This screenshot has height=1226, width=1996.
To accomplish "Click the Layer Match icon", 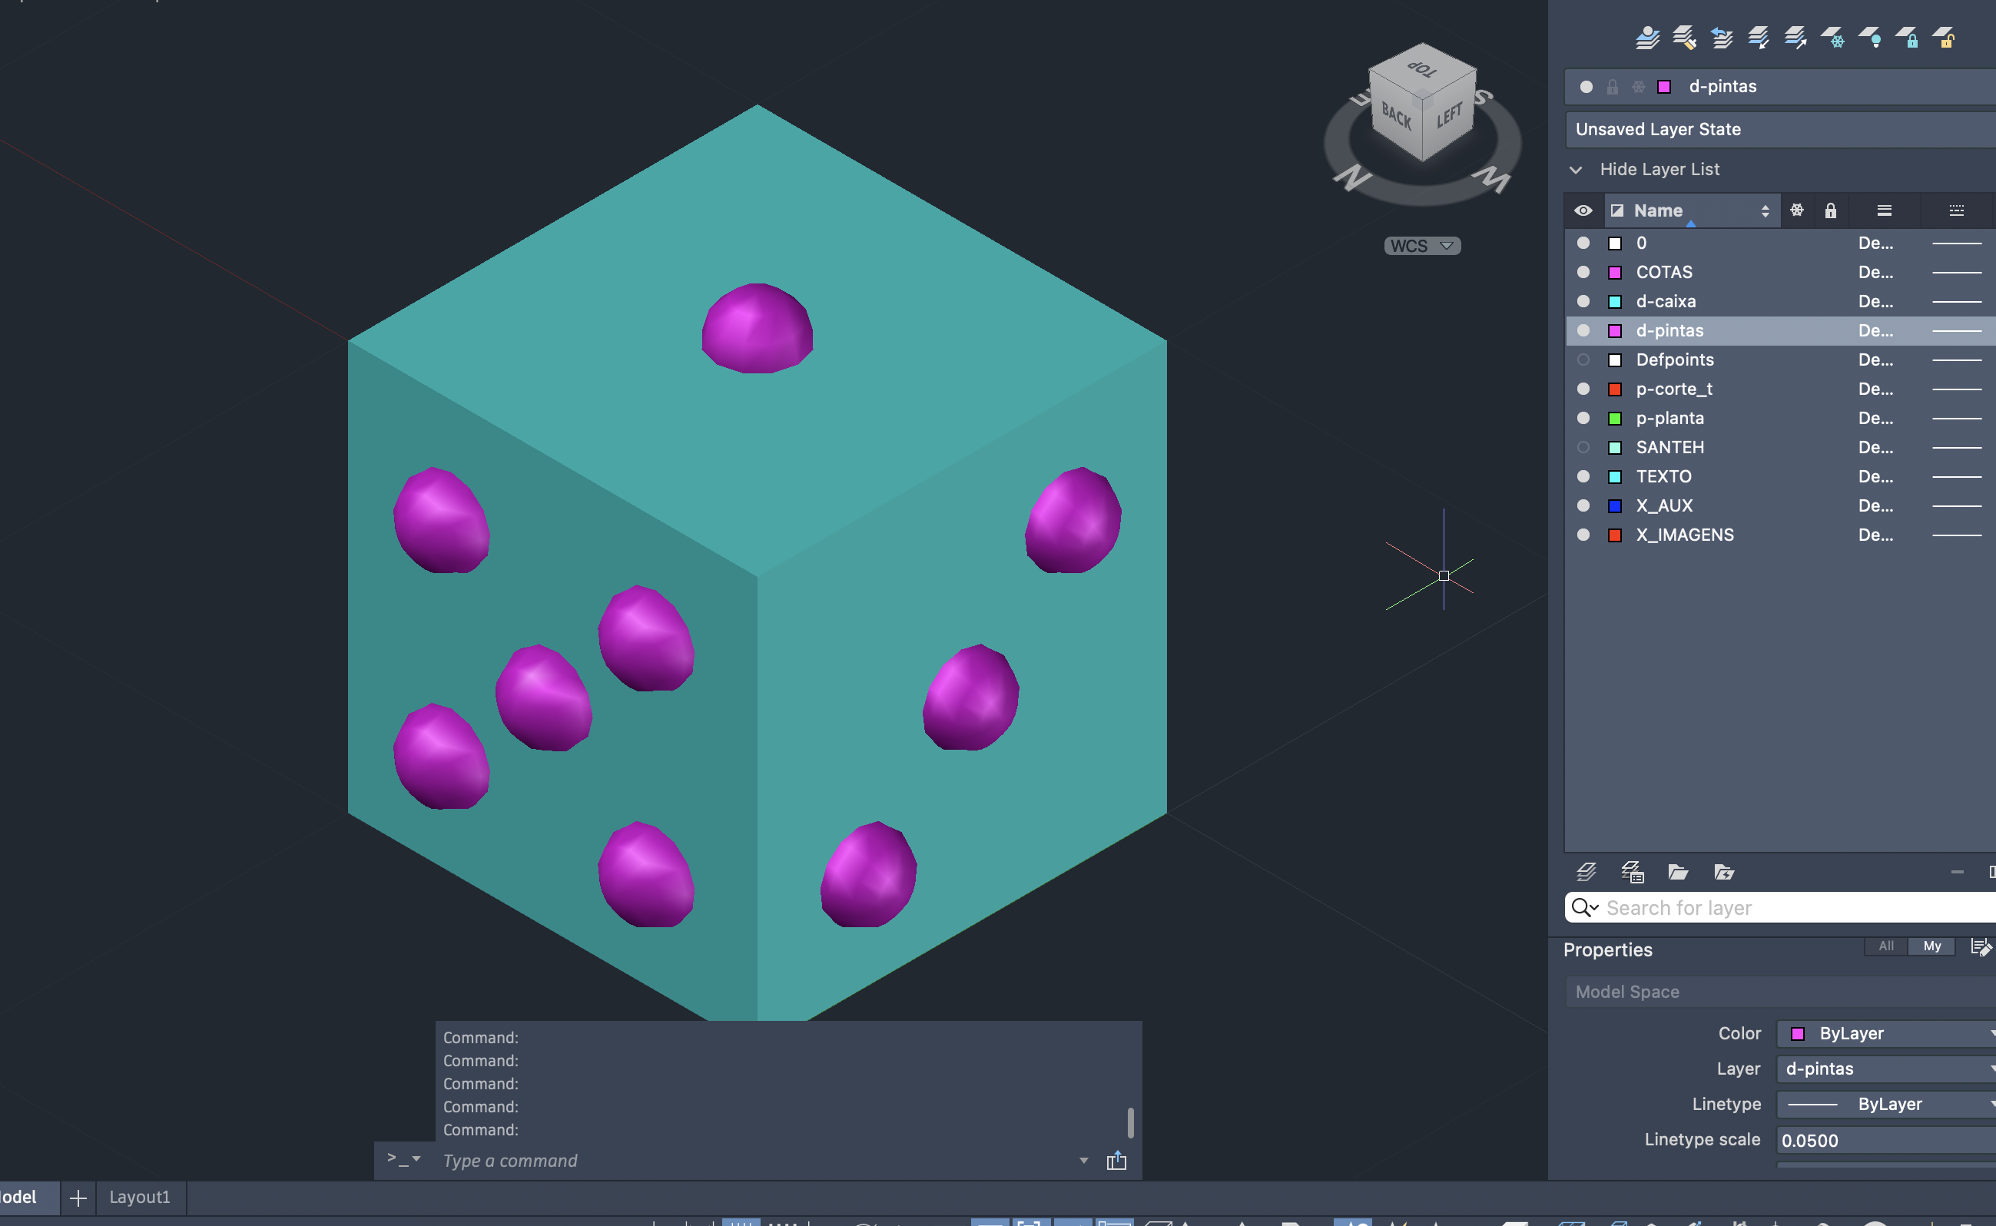I will pyautogui.click(x=1684, y=38).
